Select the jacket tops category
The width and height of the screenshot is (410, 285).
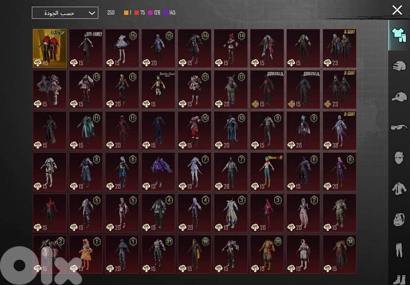pos(398,189)
